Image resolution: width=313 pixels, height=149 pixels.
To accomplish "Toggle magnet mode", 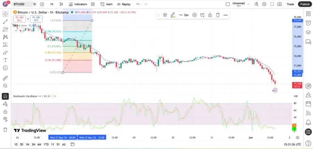I will tap(5, 96).
